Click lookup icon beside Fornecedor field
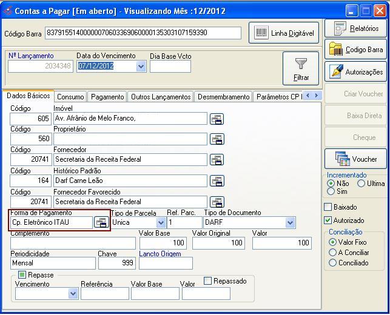This screenshot has height=315, width=390. 217,161
